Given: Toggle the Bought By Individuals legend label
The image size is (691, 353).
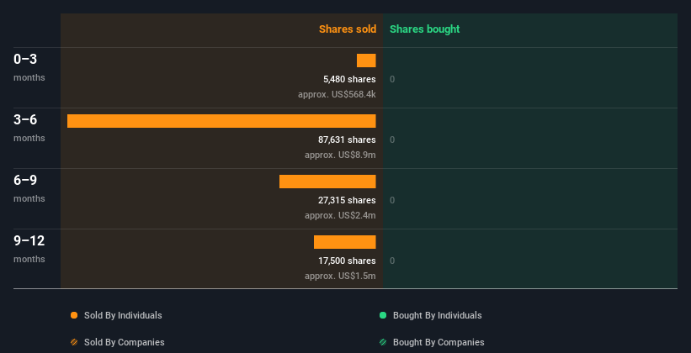Looking at the screenshot, I should 437,315.
